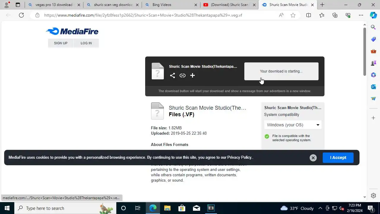Open the video editor taskbar icon
The width and height of the screenshot is (380, 214).
tap(211, 208)
